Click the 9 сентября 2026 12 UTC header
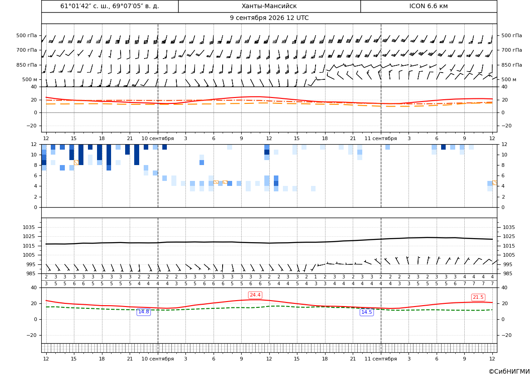 [269, 18]
